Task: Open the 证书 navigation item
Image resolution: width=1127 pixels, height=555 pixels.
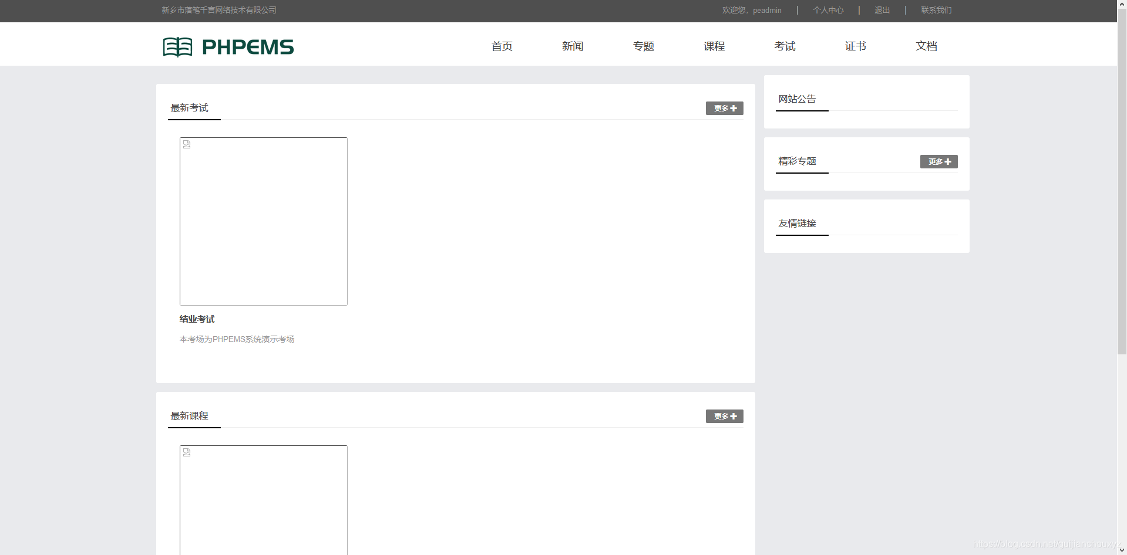Action: tap(855, 46)
